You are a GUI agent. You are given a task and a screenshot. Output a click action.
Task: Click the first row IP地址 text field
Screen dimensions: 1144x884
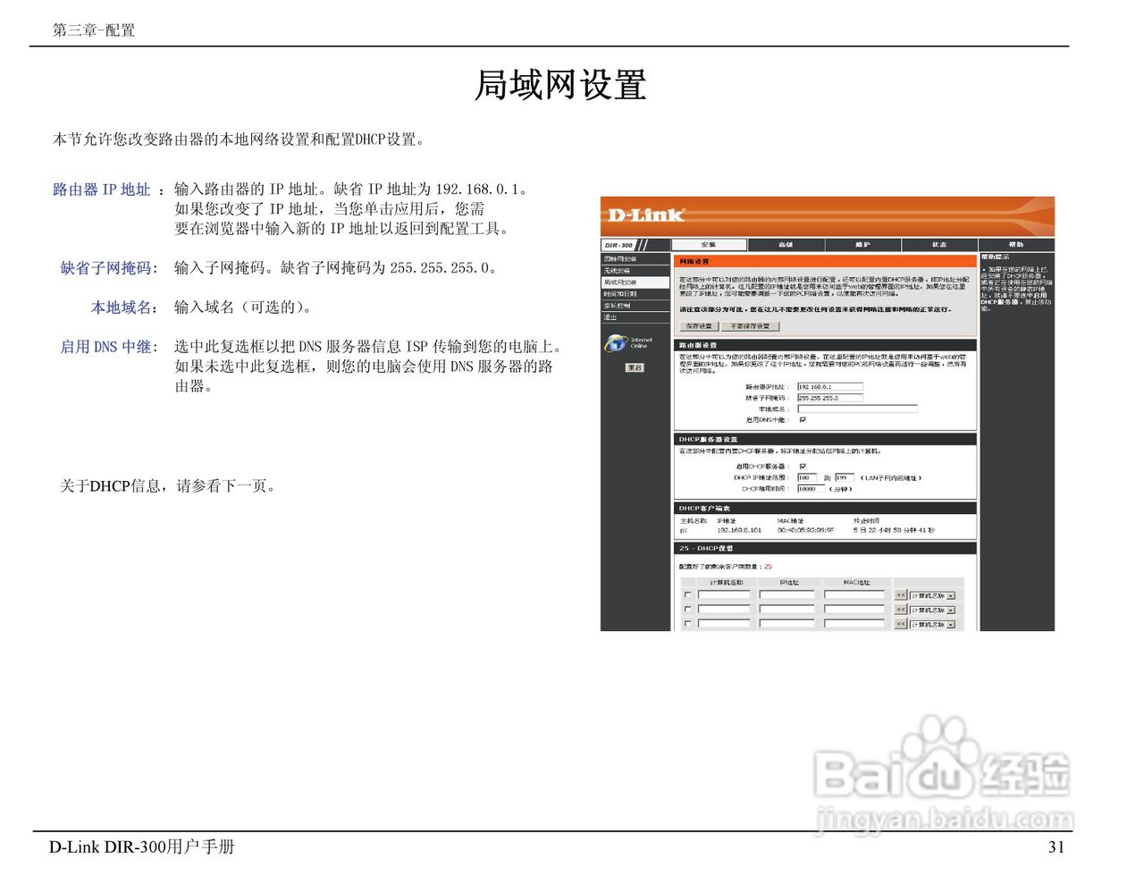(x=786, y=594)
